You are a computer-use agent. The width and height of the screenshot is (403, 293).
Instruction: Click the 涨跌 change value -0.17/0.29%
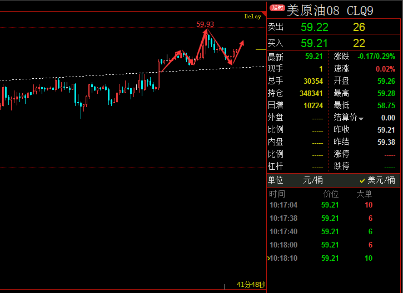pyautogui.click(x=376, y=56)
